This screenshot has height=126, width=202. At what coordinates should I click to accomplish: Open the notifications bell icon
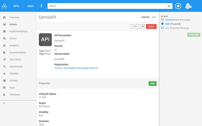[x=188, y=6]
